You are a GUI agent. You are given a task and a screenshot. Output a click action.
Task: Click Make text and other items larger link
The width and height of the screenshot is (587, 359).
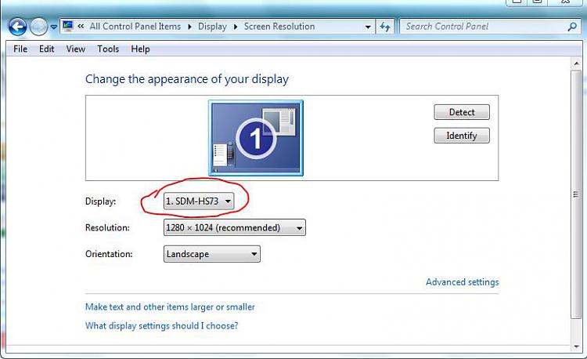[x=170, y=307]
